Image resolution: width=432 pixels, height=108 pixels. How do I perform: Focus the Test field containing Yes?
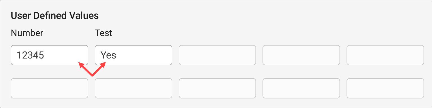point(133,55)
